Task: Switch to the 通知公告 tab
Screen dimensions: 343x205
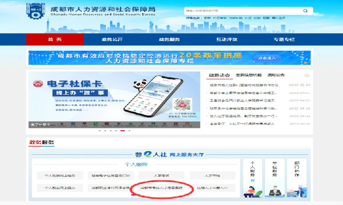Action: (x=276, y=75)
